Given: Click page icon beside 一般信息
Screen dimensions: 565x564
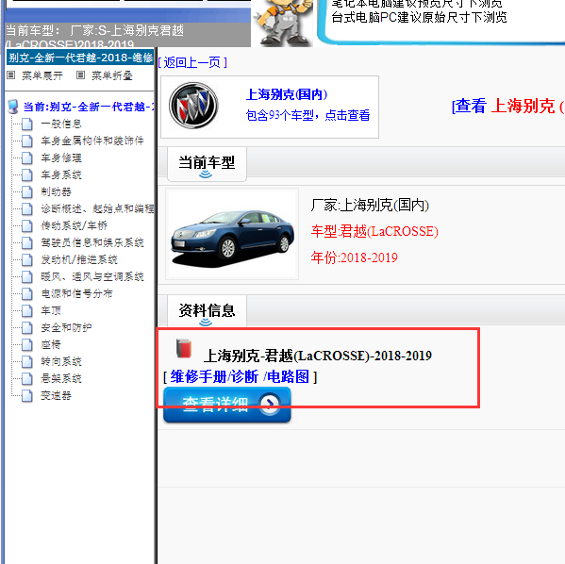Looking at the screenshot, I should [x=27, y=124].
